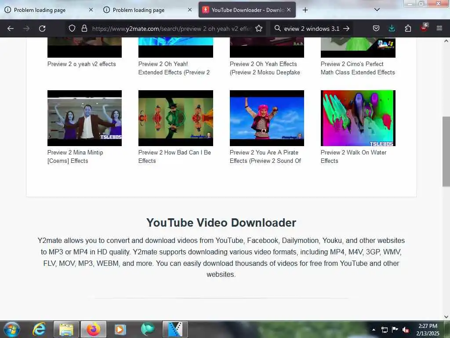Viewport: 450px width, 338px height.
Task: Click the muted volume speaker tray icon
Action: [406, 330]
